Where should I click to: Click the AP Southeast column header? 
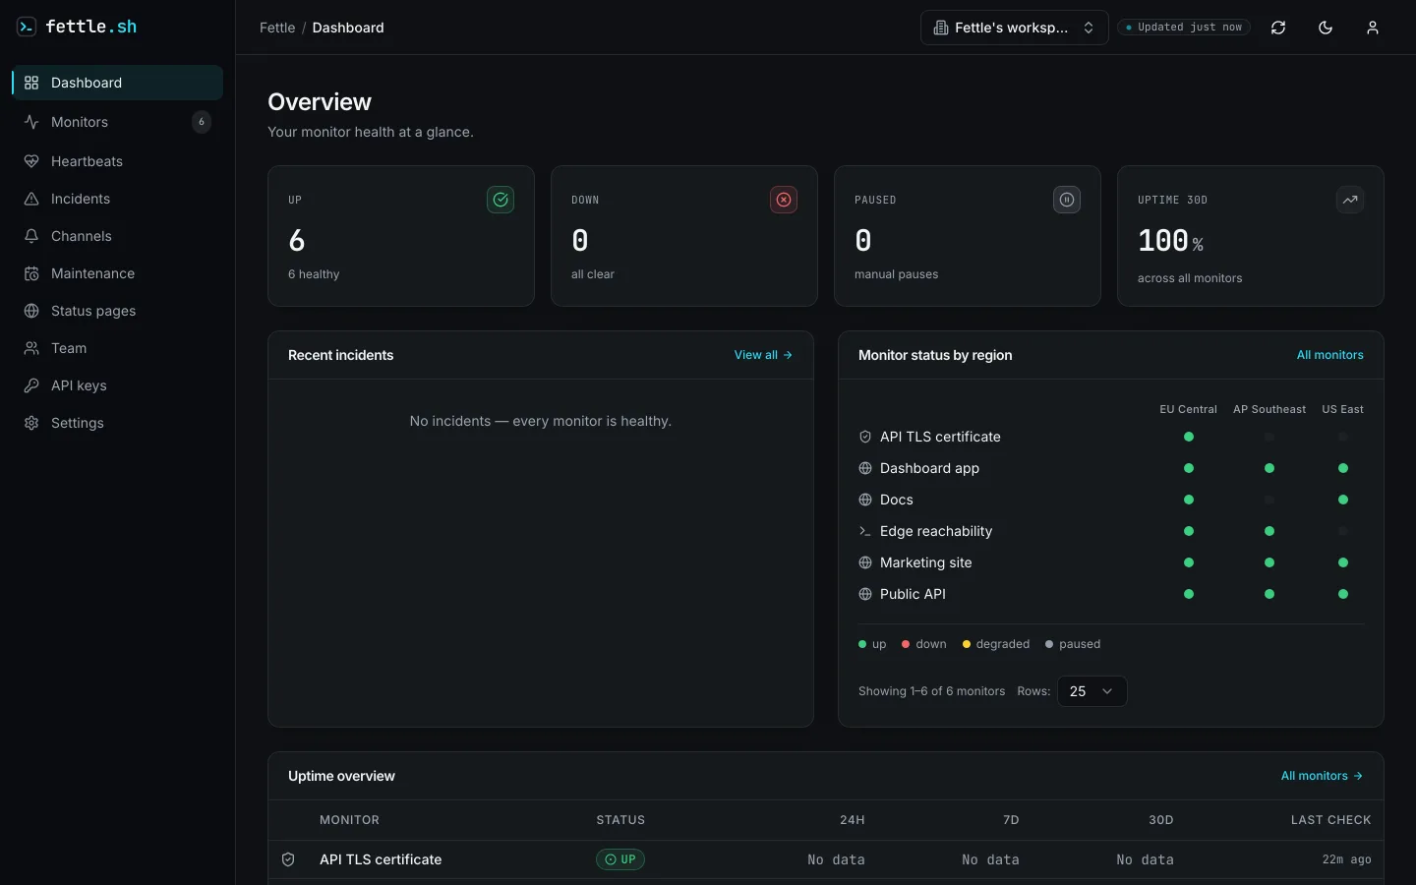pyautogui.click(x=1269, y=409)
